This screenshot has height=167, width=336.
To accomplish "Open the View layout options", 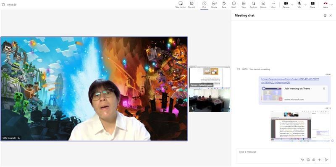I will [244, 5].
